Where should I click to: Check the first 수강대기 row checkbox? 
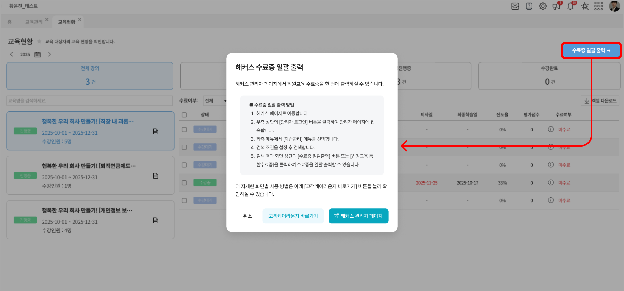(x=184, y=129)
